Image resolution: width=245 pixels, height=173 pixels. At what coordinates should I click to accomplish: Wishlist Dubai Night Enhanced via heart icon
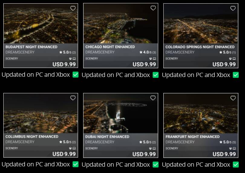(153, 98)
